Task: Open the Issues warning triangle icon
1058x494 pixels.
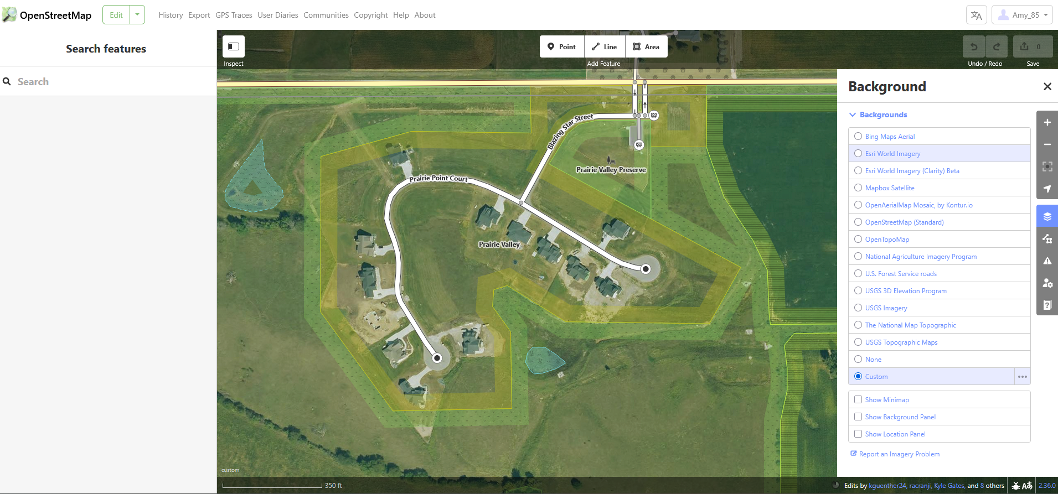Action: pyautogui.click(x=1047, y=261)
